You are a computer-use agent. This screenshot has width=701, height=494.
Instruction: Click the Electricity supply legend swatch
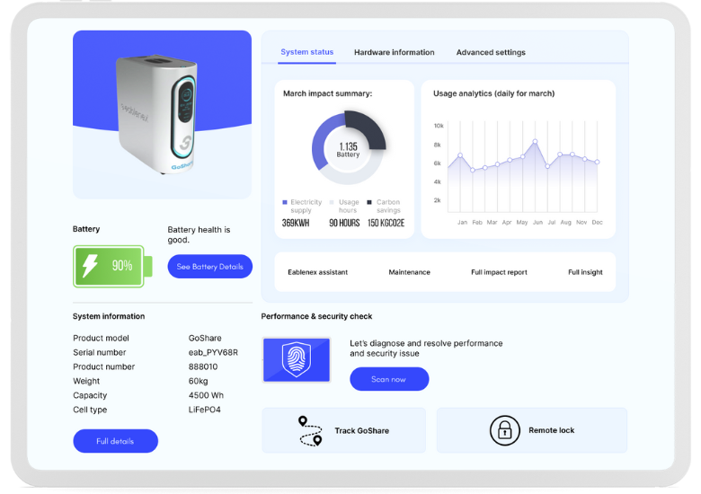point(285,202)
